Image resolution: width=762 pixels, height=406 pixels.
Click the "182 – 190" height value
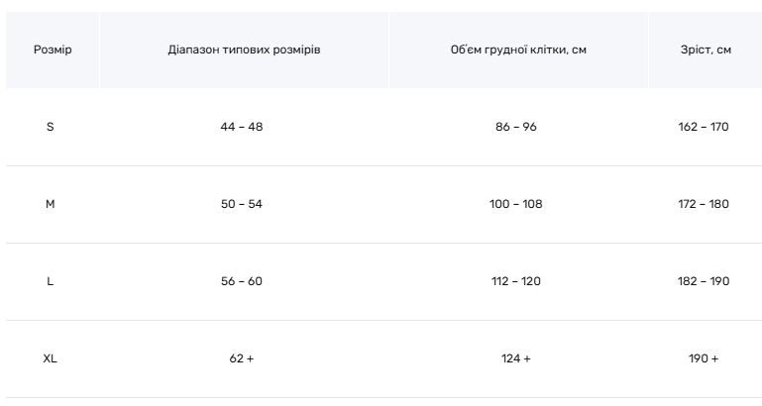coord(702,281)
